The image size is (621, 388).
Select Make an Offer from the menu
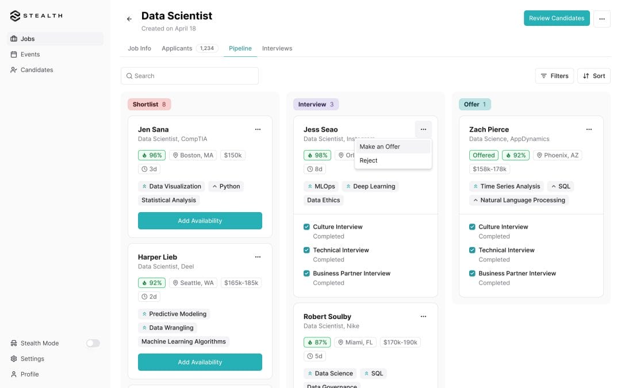coord(380,147)
